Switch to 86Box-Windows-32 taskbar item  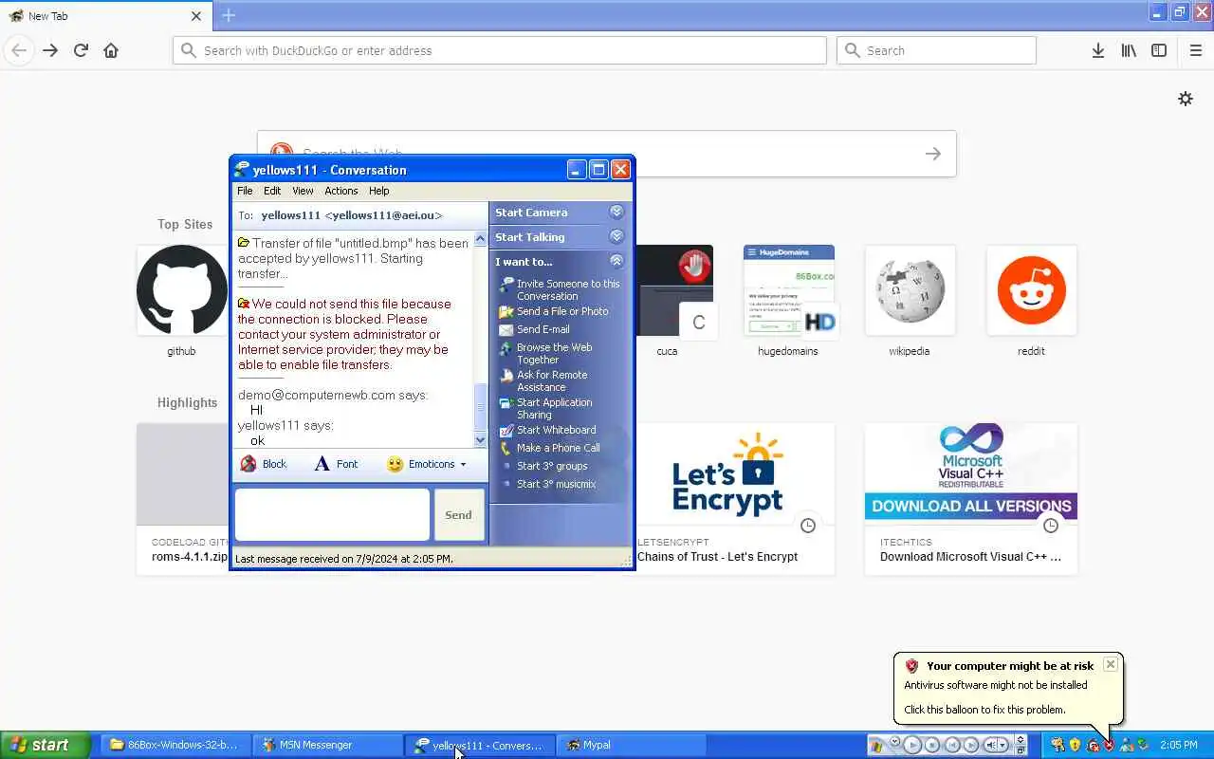pos(174,745)
